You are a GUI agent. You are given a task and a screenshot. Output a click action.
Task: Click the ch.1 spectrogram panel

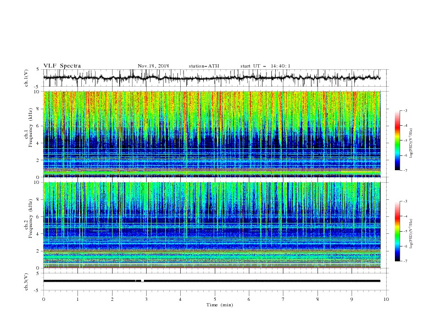[x=211, y=134]
